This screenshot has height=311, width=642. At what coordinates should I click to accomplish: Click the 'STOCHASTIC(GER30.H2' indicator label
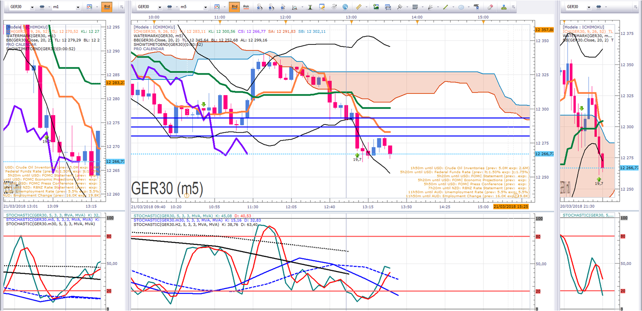156,224
